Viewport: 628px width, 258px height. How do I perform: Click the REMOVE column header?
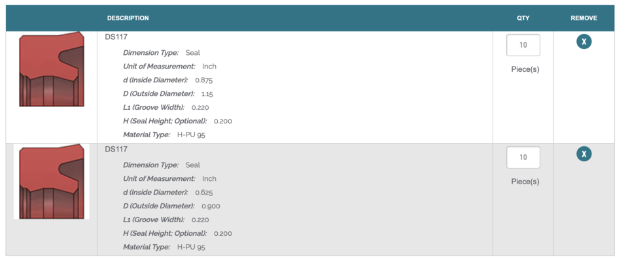[x=584, y=18]
